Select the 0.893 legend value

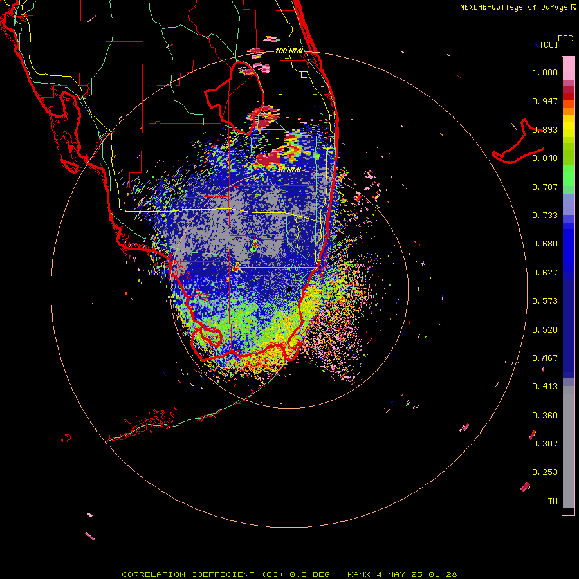click(x=545, y=129)
